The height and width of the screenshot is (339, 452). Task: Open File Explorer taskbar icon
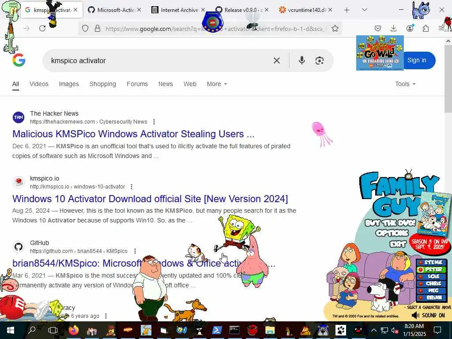click(x=270, y=330)
